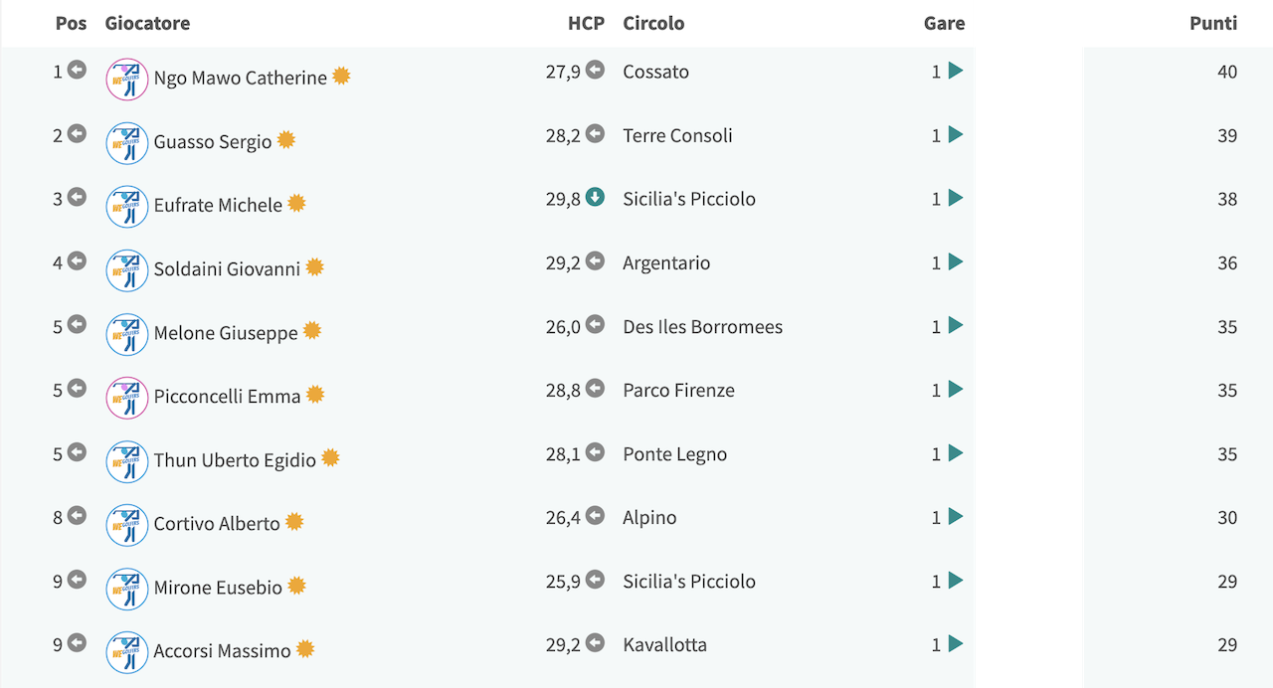Image resolution: width=1273 pixels, height=688 pixels.
Task: Click the golfer avatar for Cortivo Alberto
Action: pyautogui.click(x=127, y=525)
